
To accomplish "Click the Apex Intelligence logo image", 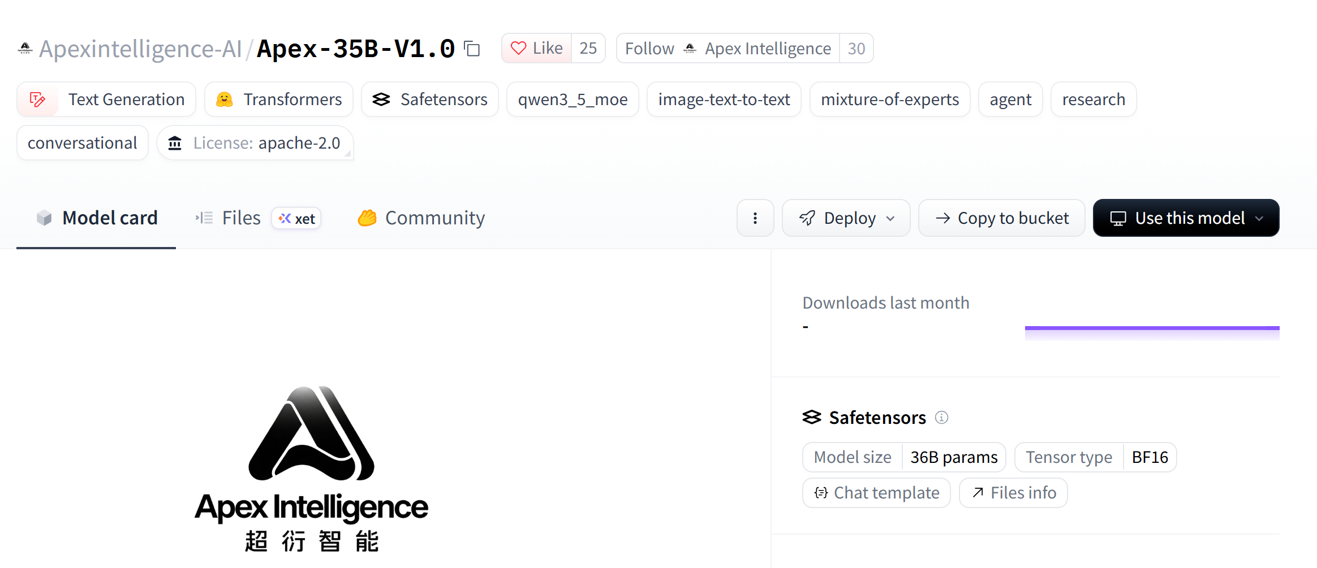I will [311, 469].
